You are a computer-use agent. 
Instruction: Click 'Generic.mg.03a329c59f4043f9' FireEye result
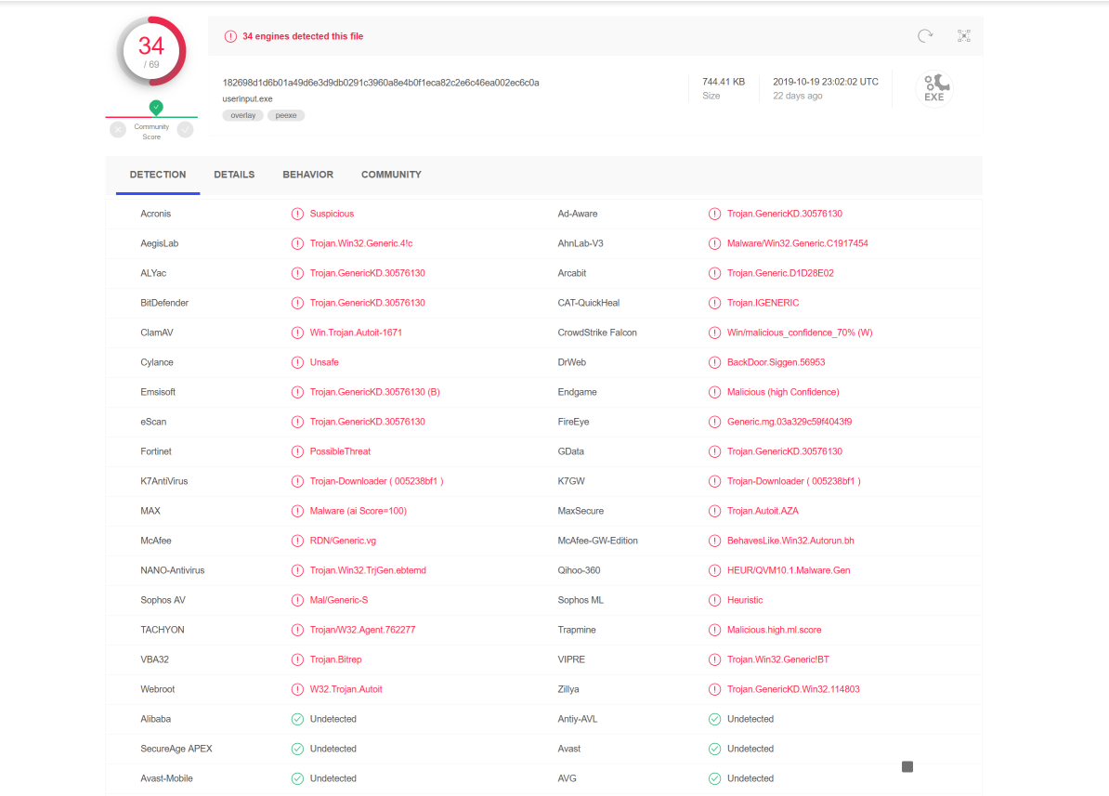coord(789,422)
